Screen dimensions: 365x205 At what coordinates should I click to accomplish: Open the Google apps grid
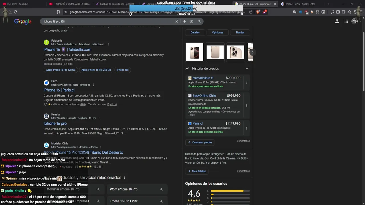(x=346, y=21)
